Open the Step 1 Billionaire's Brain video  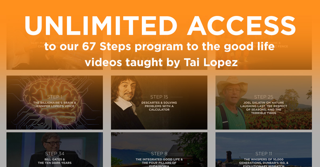click(55, 102)
